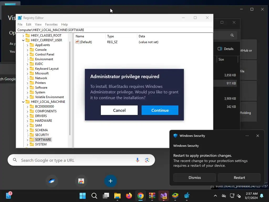Open the network tray icon
The width and height of the screenshot is (269, 202).
[232, 196]
